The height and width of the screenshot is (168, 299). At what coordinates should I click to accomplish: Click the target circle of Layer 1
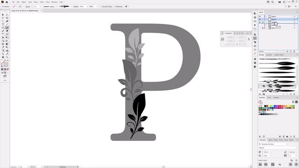tap(294, 28)
